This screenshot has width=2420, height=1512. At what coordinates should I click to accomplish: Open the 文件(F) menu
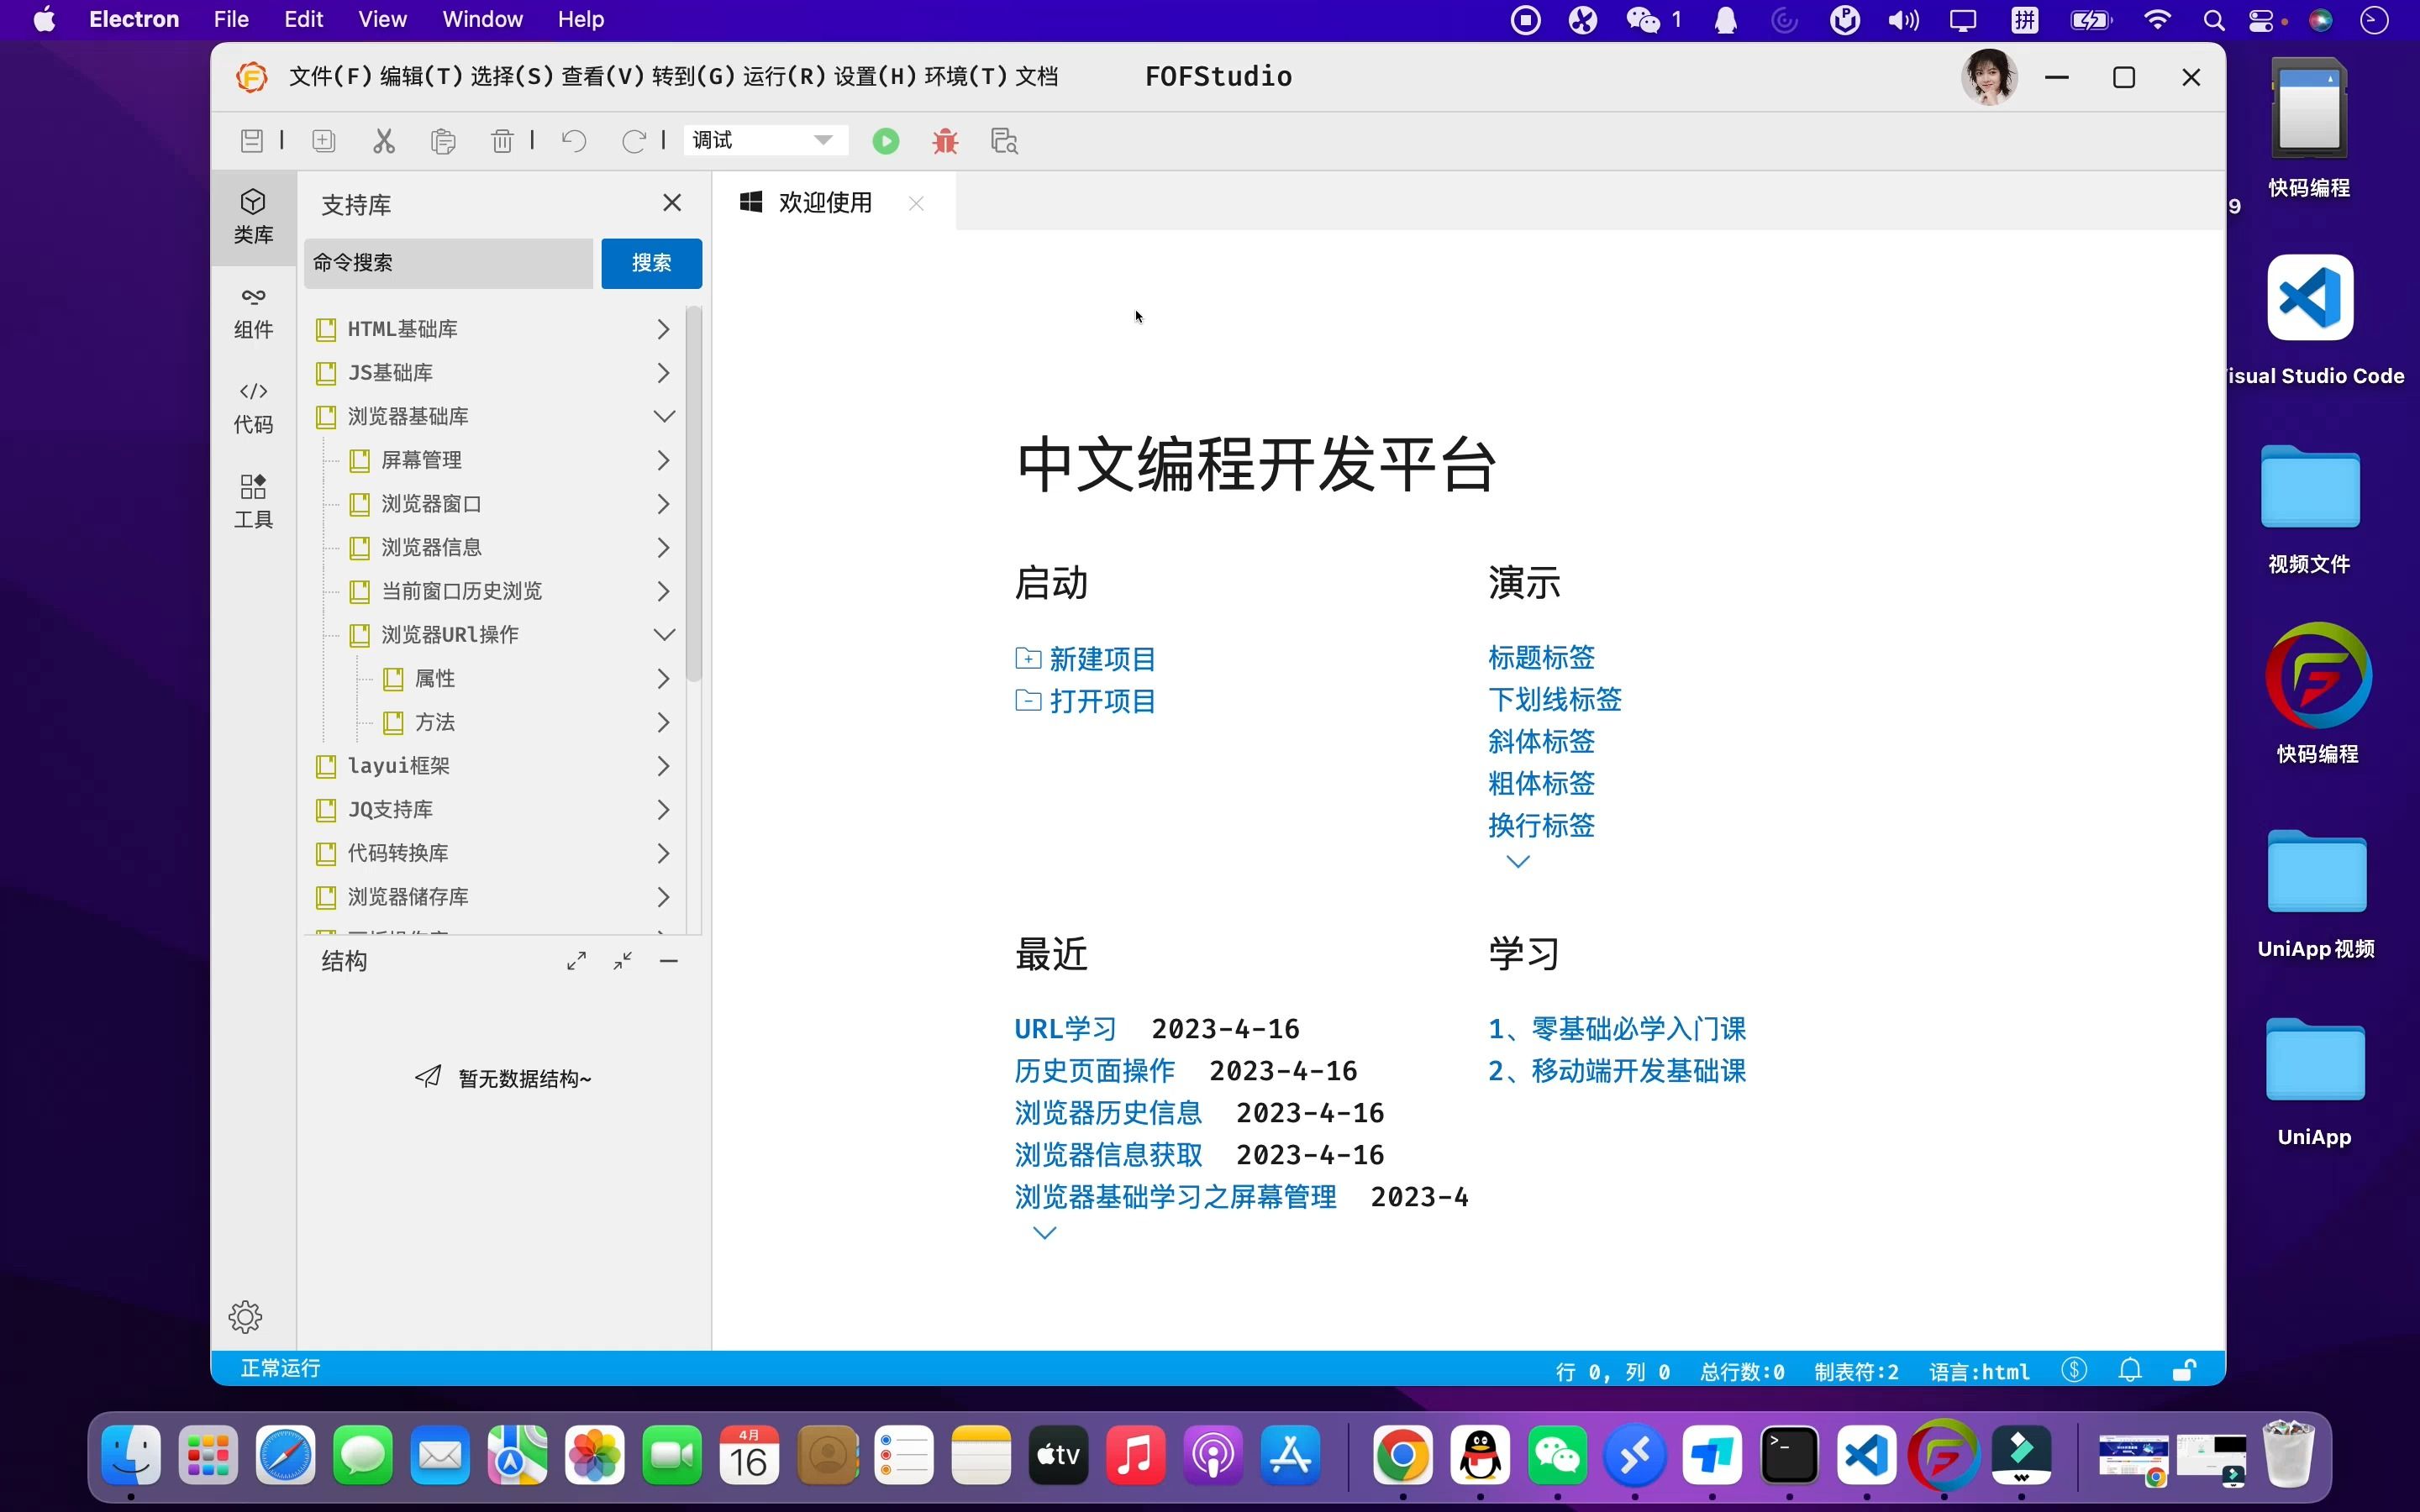331,77
